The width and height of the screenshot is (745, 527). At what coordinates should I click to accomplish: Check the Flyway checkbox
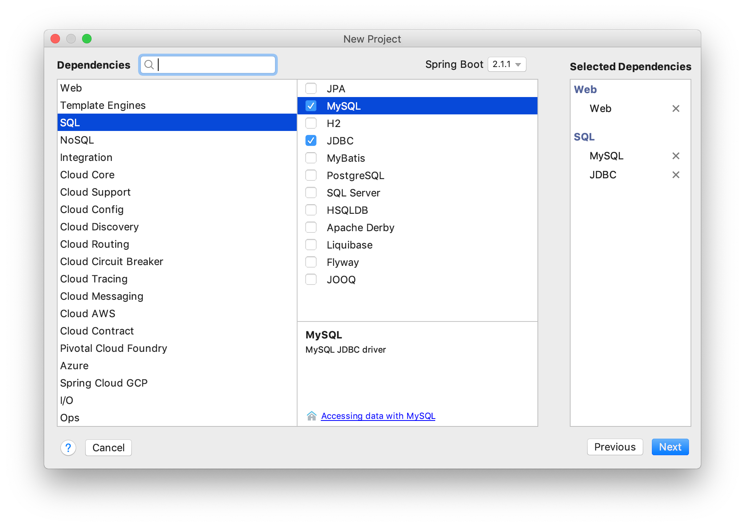coord(311,262)
